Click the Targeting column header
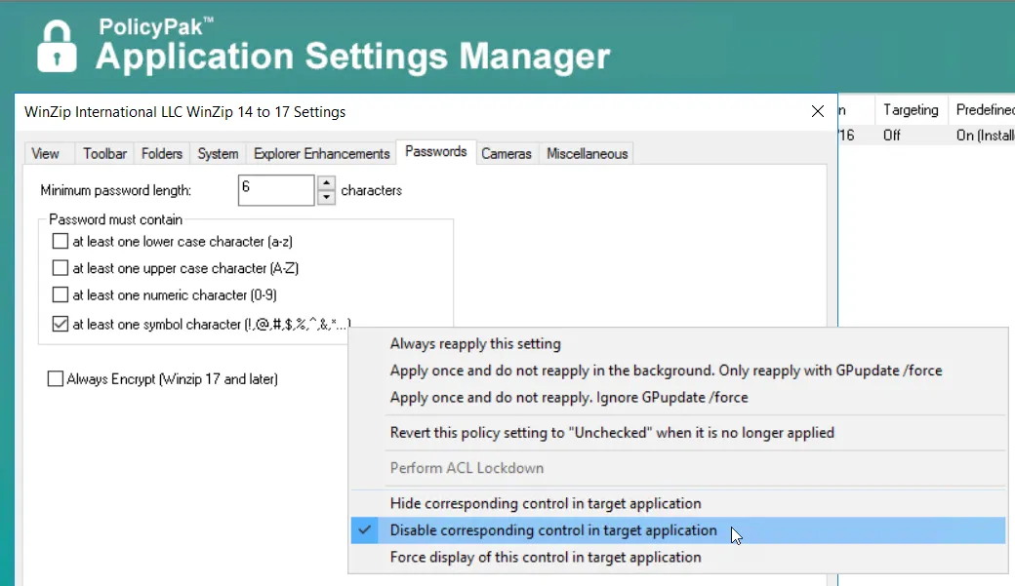Screen dimensions: 1015x586 pos(911,110)
